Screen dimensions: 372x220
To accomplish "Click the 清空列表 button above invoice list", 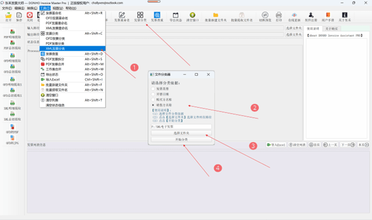I will point(297,145).
